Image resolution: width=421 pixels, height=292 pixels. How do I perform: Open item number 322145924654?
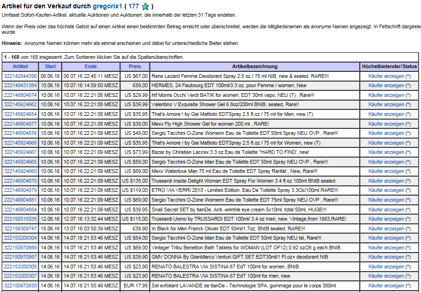[20, 114]
